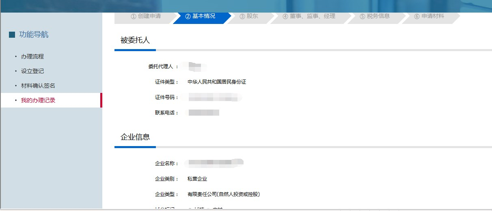492x211 pixels.
Task: Open step ⑥ 申请材料
Action: point(429,16)
